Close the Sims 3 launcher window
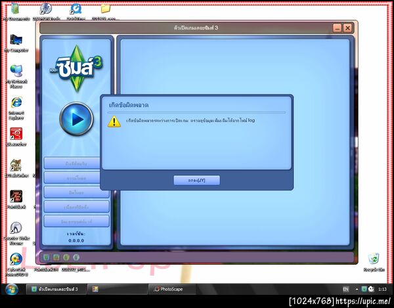394x308 pixels. point(347,28)
